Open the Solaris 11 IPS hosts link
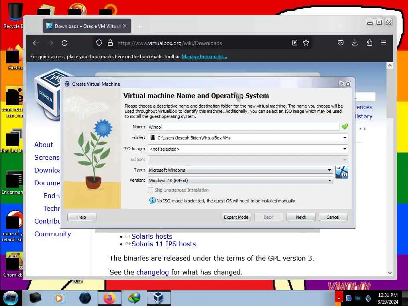The width and height of the screenshot is (408, 306). (x=163, y=244)
